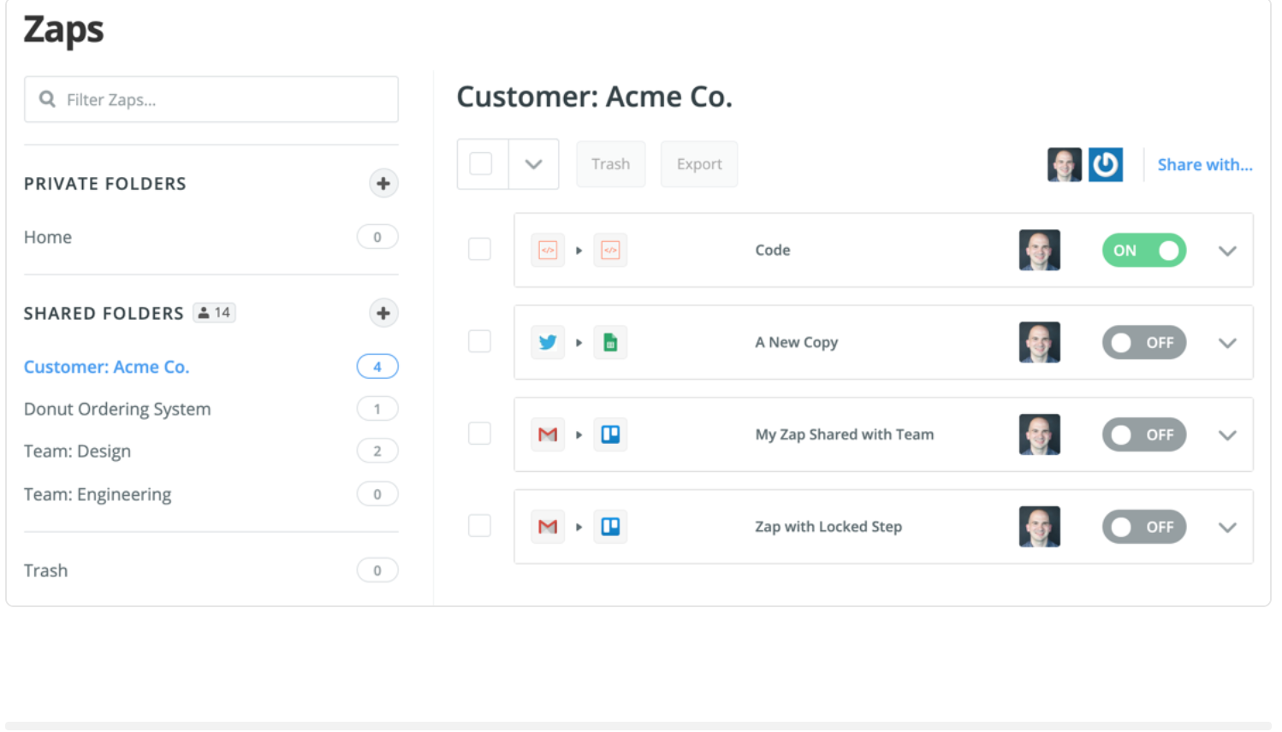Viewport: 1282px width, 732px height.
Task: Click Trello icon in Zap with Locked Step
Action: pyautogui.click(x=610, y=527)
